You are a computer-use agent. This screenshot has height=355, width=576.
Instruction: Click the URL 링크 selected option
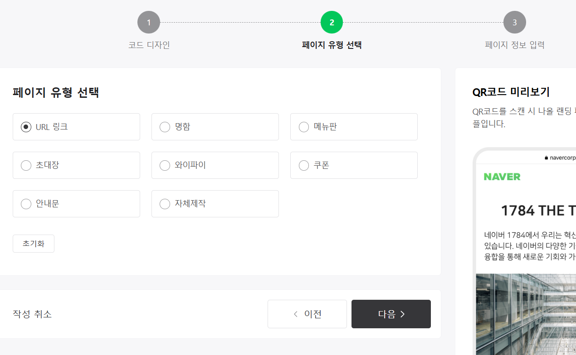(x=26, y=127)
